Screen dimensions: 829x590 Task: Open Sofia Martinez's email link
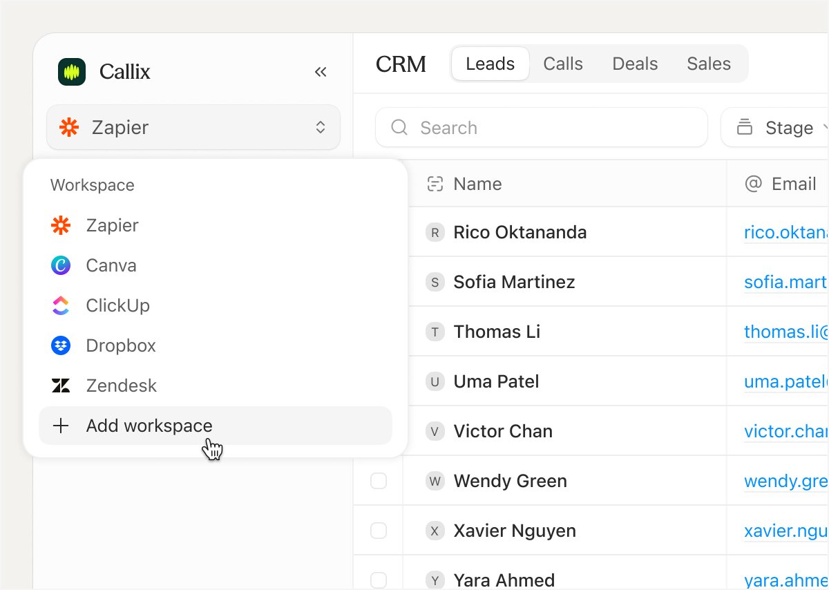point(786,282)
